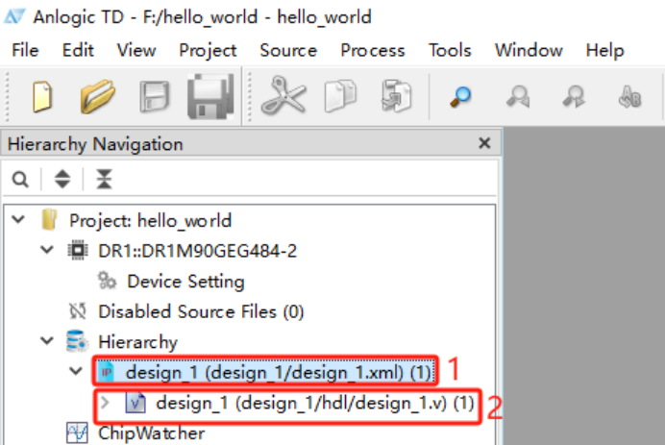Open the Window menu
The width and height of the screenshot is (665, 445).
[x=529, y=51]
